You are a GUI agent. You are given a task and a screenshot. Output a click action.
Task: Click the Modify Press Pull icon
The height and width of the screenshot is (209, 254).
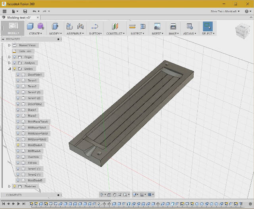(55, 26)
